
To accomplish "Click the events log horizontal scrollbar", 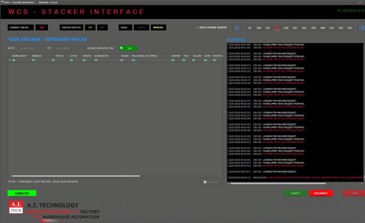I will [278, 183].
